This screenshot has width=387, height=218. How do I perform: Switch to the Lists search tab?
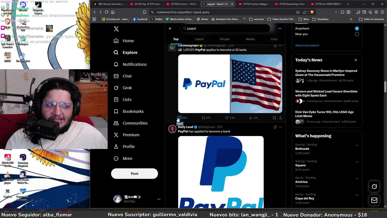(x=274, y=39)
